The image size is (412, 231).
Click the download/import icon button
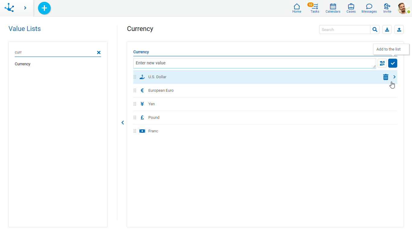click(x=387, y=29)
